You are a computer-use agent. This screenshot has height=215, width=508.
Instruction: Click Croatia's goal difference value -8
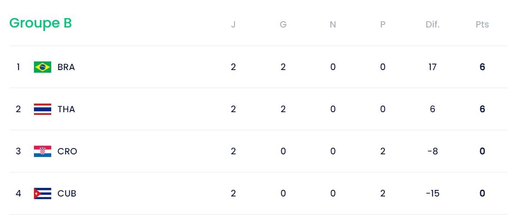(432, 151)
